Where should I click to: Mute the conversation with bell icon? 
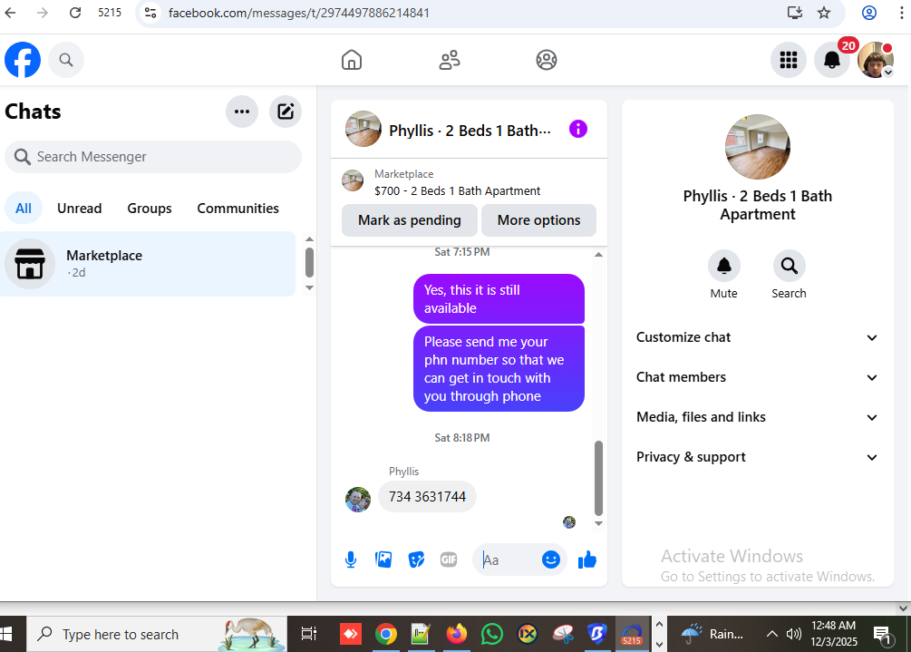[x=724, y=266]
